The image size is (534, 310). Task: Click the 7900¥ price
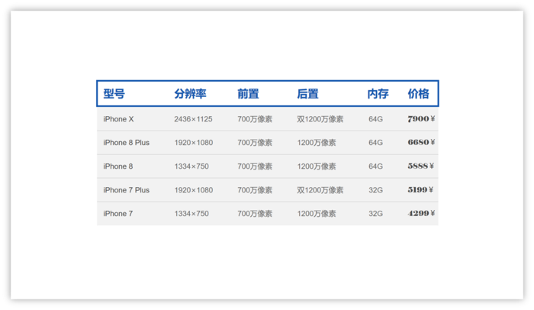421,118
